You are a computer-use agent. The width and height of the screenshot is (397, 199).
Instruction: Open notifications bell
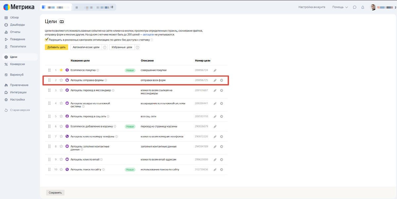point(363,7)
